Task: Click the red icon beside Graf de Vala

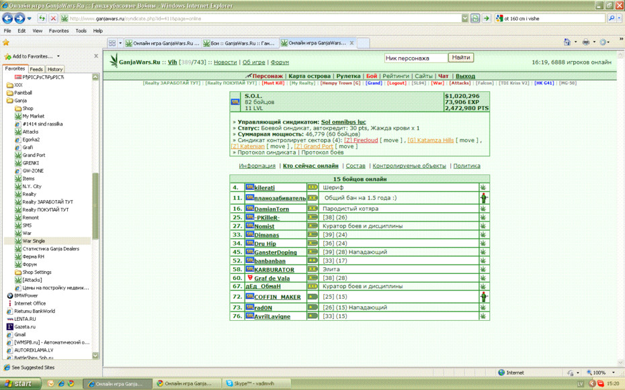Action: (x=250, y=277)
